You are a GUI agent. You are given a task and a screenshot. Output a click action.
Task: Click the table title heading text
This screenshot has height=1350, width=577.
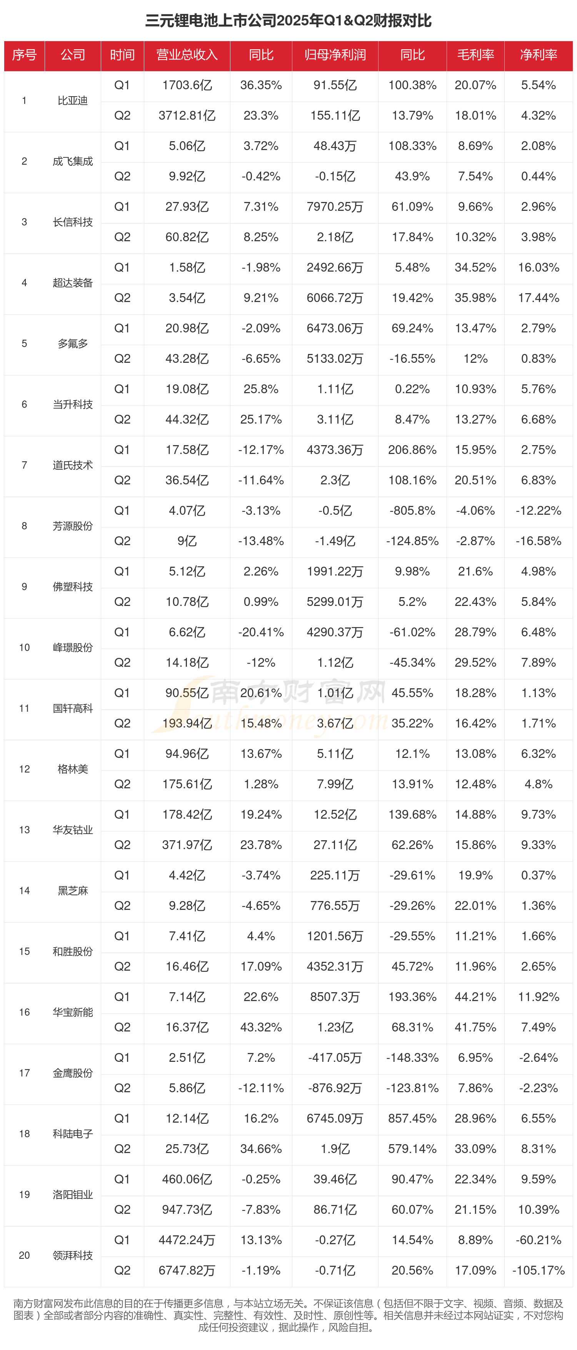coord(288,21)
